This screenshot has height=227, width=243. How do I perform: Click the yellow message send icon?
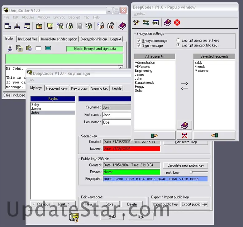(50, 26)
